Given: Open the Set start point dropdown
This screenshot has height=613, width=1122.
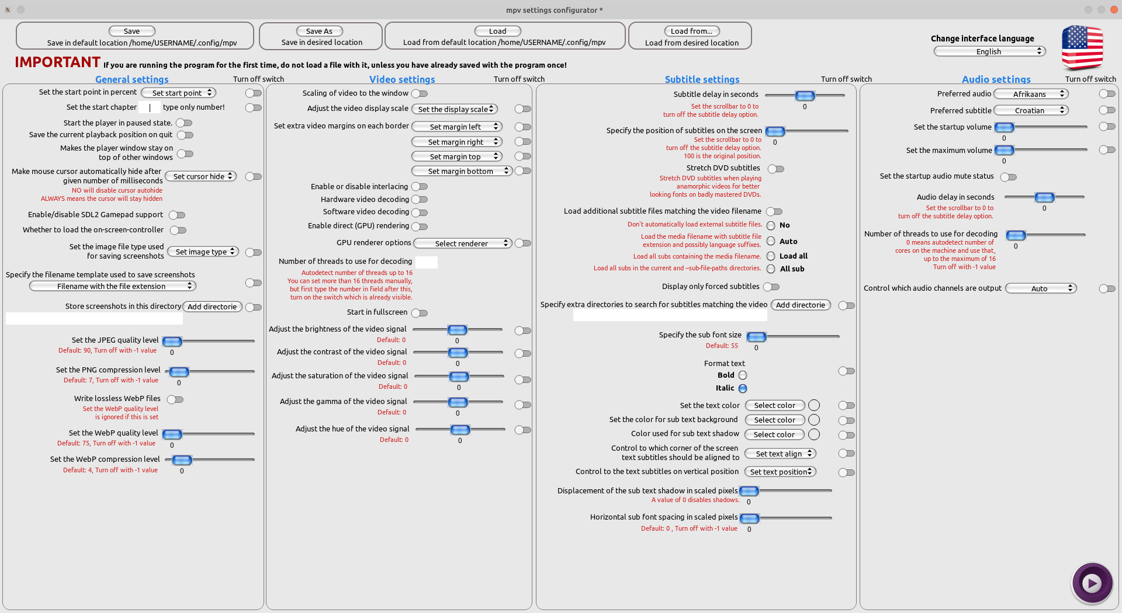Looking at the screenshot, I should 179,93.
